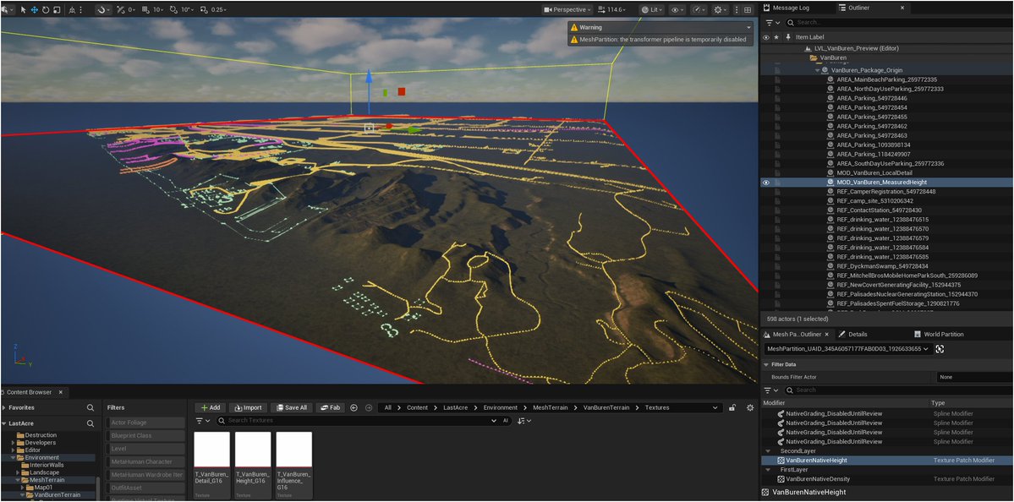Collapse the FirstLayer group

pyautogui.click(x=768, y=470)
